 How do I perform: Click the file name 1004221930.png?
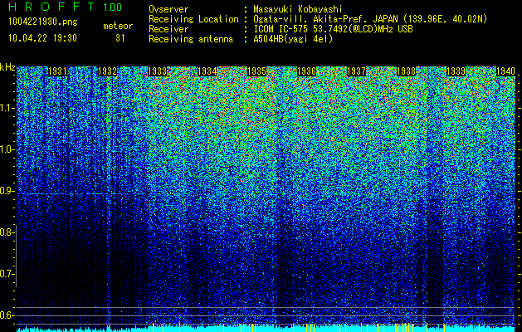pyautogui.click(x=43, y=22)
